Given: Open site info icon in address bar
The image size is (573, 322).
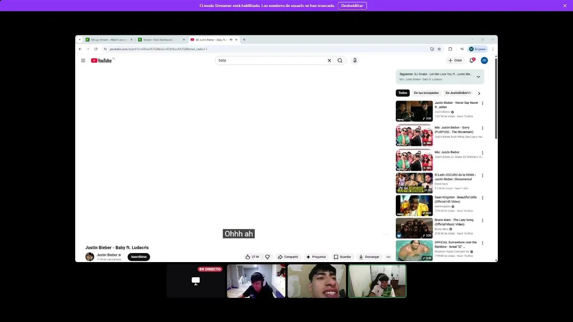Looking at the screenshot, I should pyautogui.click(x=105, y=49).
